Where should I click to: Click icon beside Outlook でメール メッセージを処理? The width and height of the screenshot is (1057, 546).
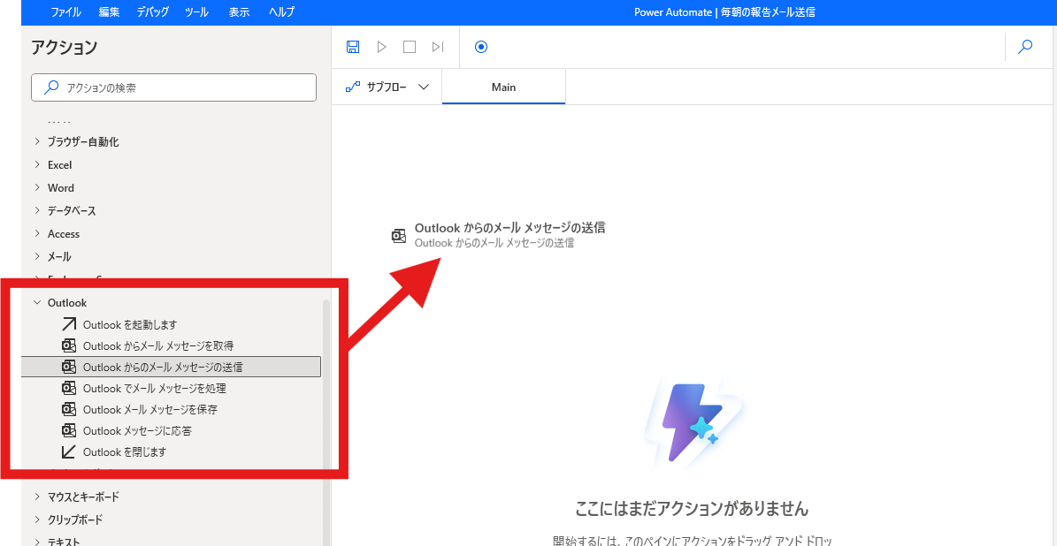point(69,388)
